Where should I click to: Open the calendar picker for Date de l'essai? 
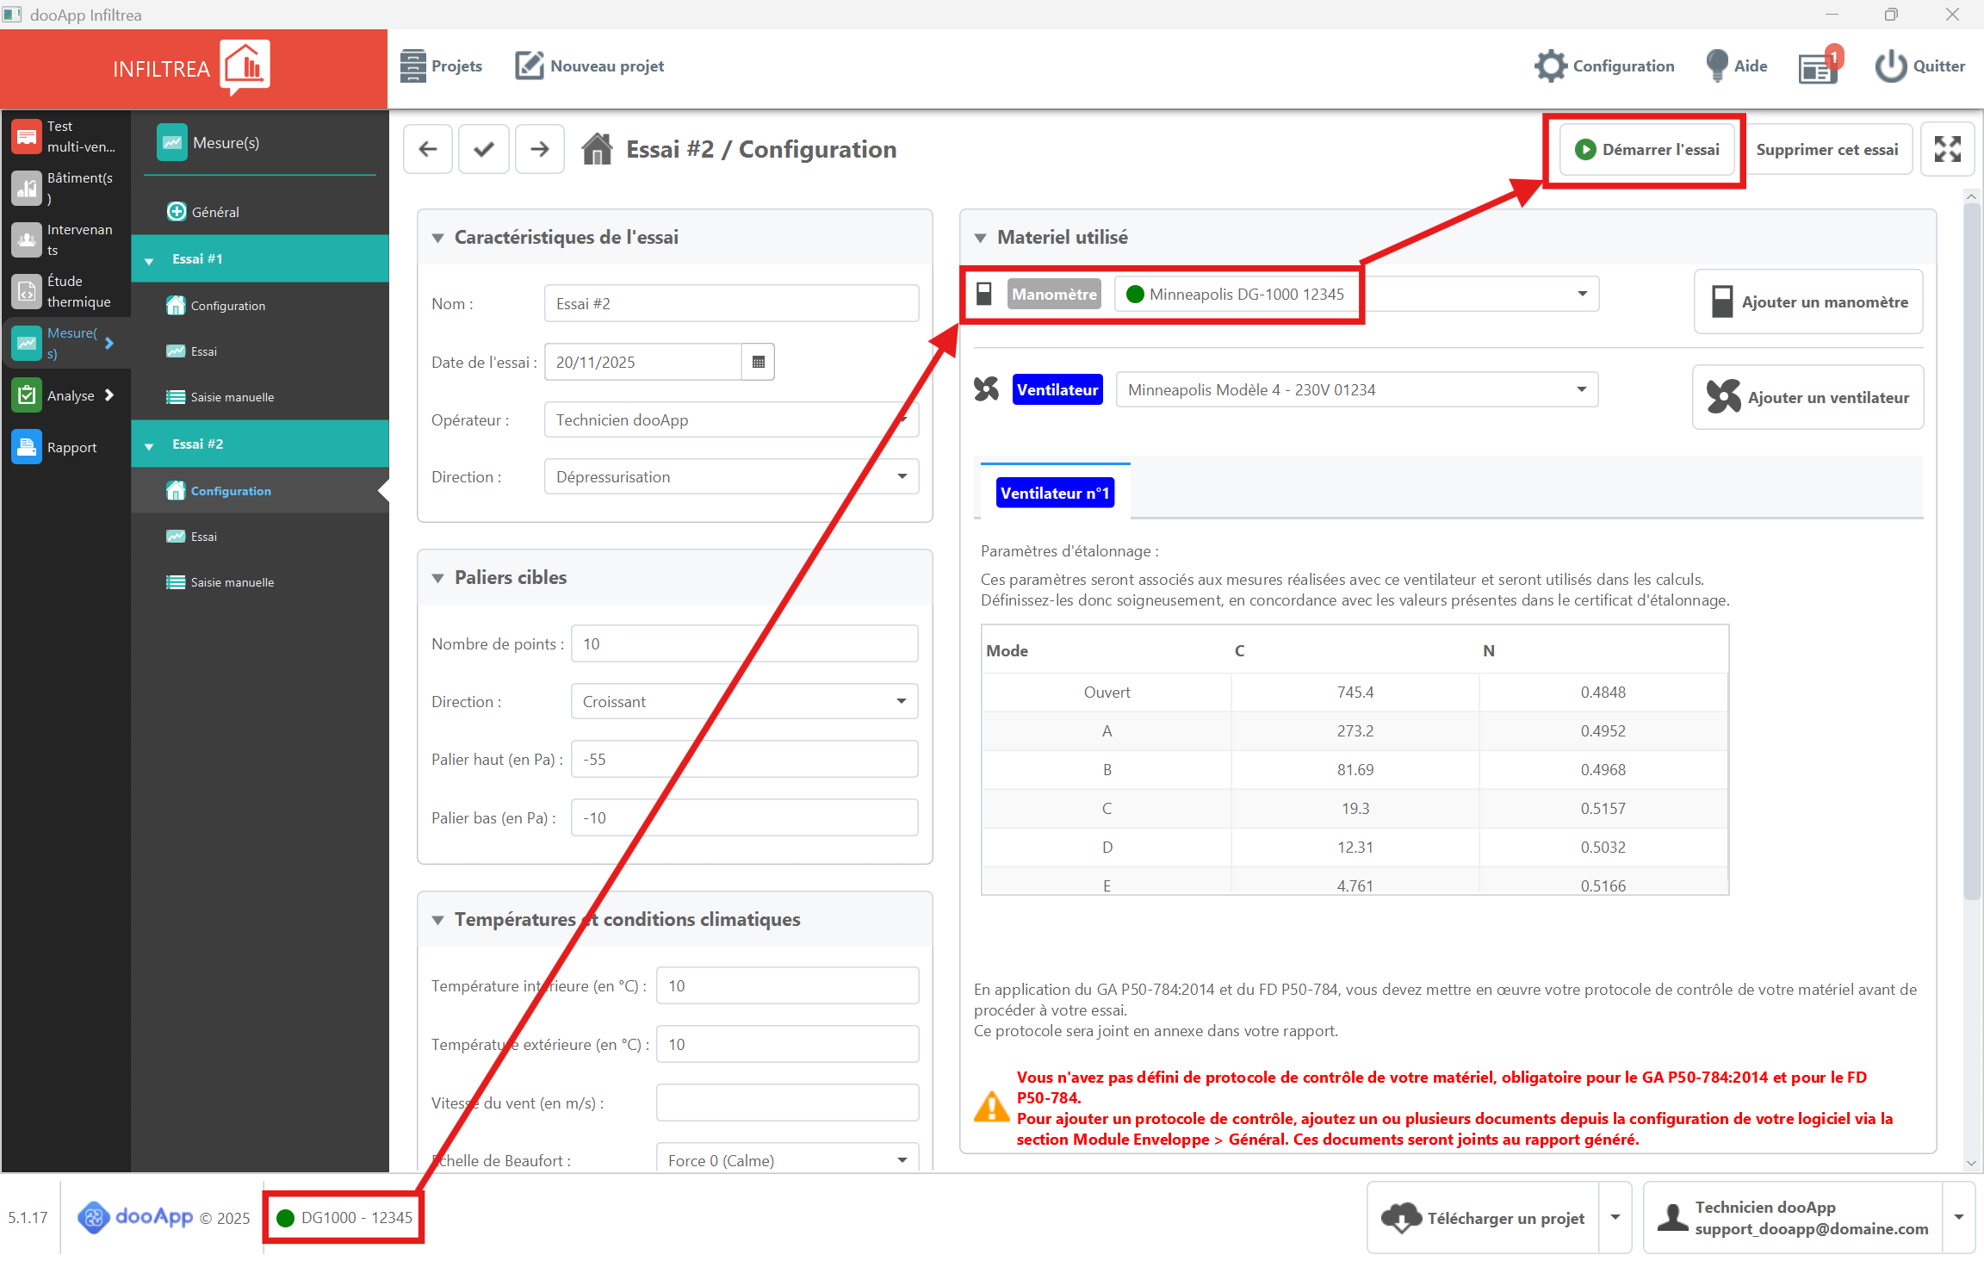(x=758, y=362)
